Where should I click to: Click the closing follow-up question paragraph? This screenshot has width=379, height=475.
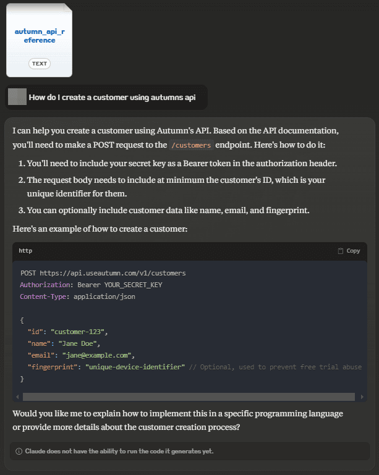(177, 420)
